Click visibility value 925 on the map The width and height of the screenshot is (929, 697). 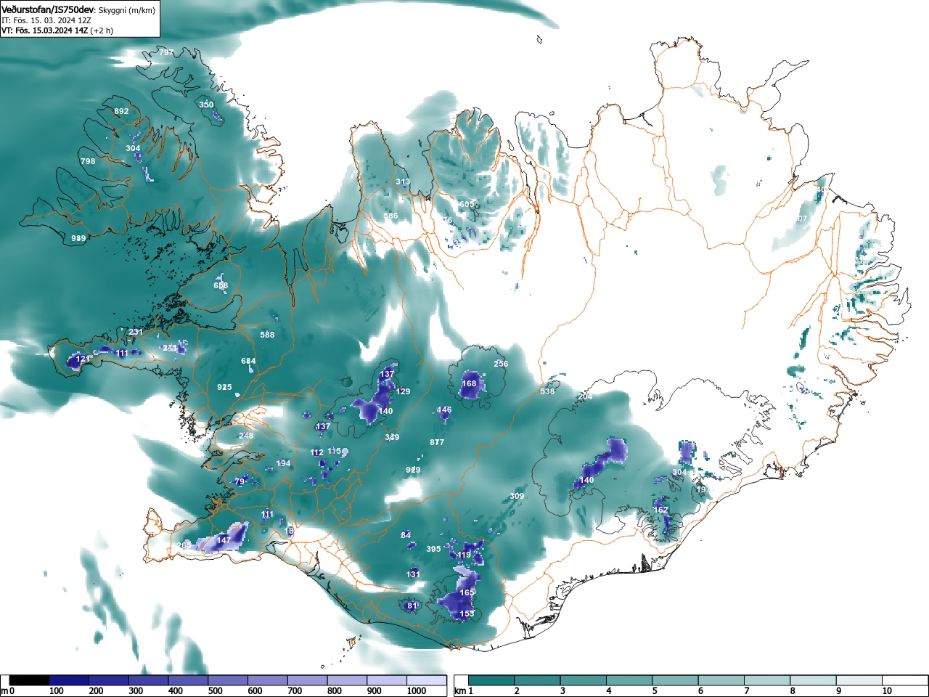coord(224,387)
